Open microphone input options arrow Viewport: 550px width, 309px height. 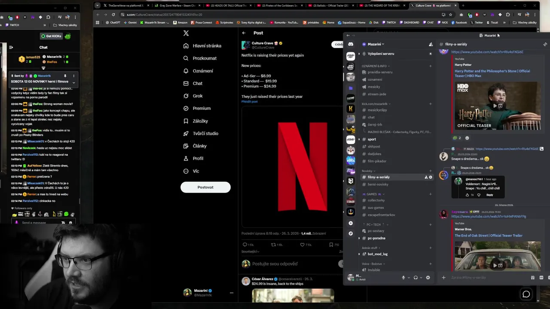[409, 278]
